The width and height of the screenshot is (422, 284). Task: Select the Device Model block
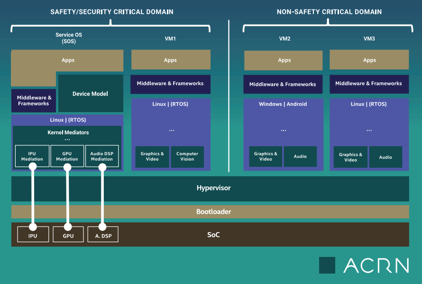[x=91, y=94]
